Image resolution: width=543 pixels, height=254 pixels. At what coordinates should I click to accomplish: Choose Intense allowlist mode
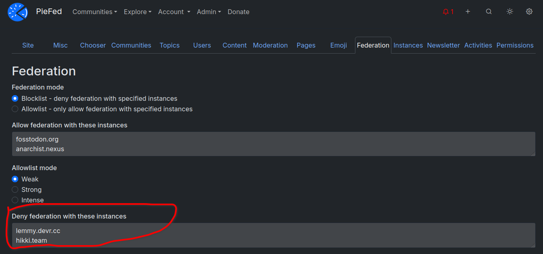[x=15, y=200]
